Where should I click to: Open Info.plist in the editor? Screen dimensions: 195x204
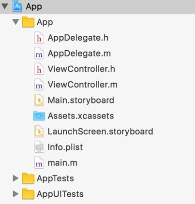click(x=65, y=147)
